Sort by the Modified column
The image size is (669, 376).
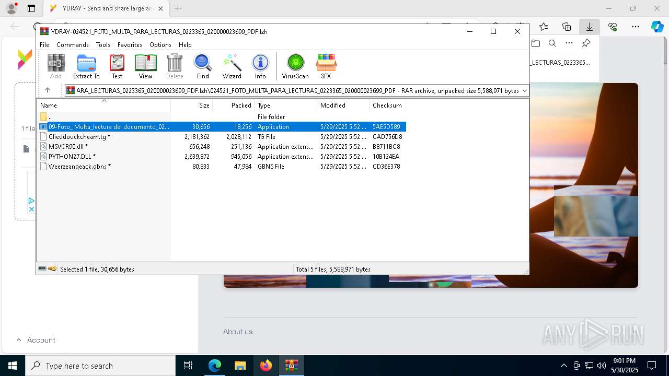(x=343, y=105)
